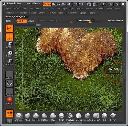Choose the ZProject brush

tap(96, 117)
